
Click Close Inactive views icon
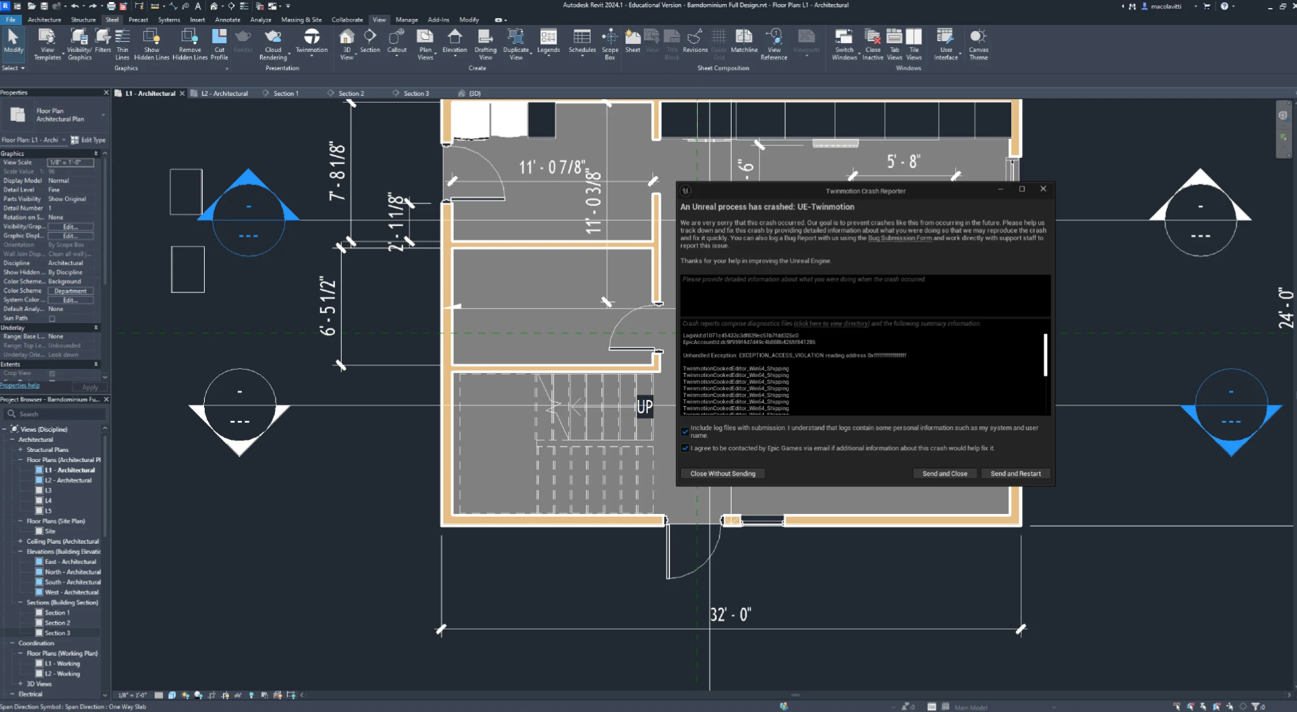pos(873,45)
